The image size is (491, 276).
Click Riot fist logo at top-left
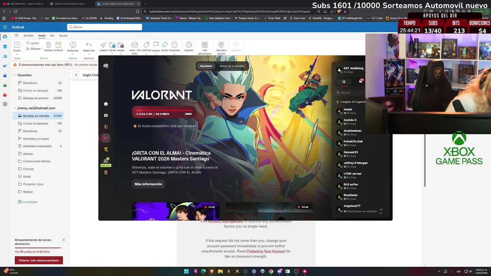click(106, 66)
